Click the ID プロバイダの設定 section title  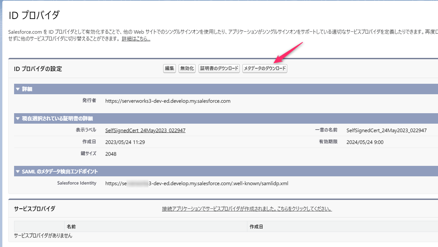coord(38,69)
